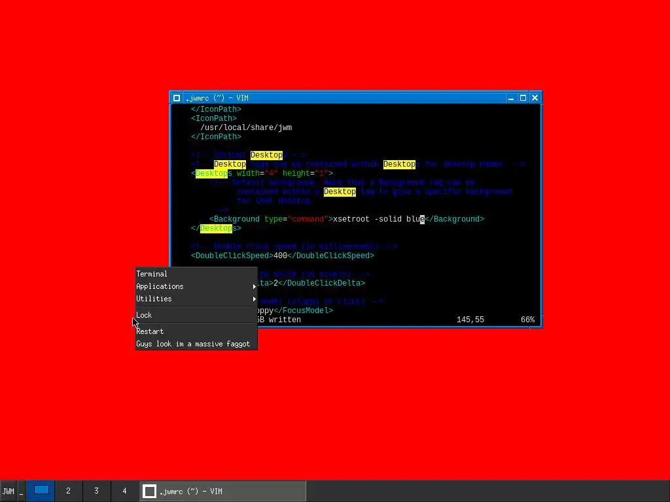Expand the Utilities submenu arrow

pyautogui.click(x=255, y=299)
